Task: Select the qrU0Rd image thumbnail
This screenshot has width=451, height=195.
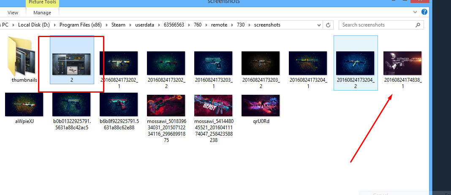Action: (261, 106)
